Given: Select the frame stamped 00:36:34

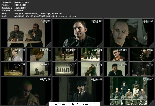Looking at the screenshot, I should 39,55.
